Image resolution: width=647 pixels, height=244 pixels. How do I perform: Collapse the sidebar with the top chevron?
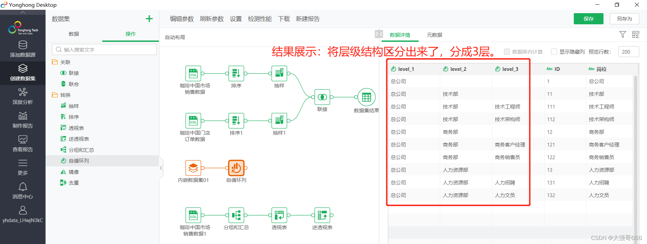(23, 12)
